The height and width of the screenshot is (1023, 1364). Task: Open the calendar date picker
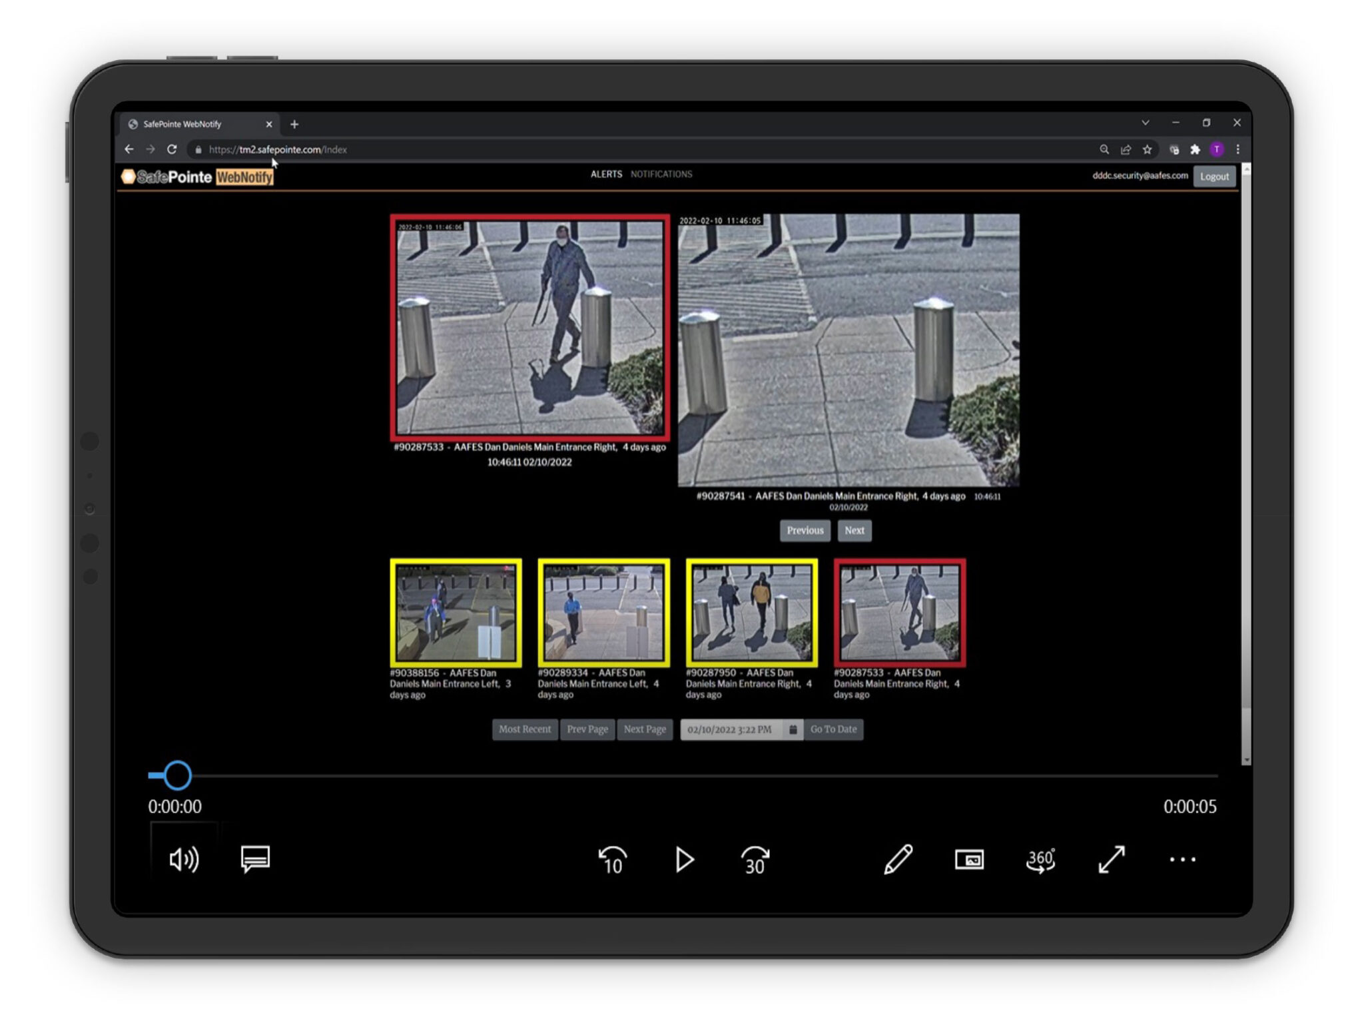pos(793,729)
